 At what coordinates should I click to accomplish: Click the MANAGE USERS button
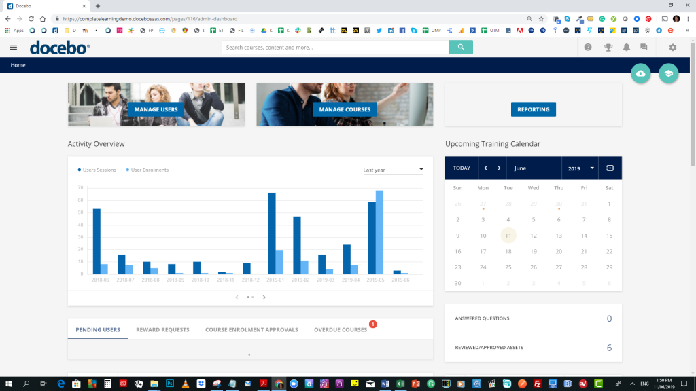point(155,109)
